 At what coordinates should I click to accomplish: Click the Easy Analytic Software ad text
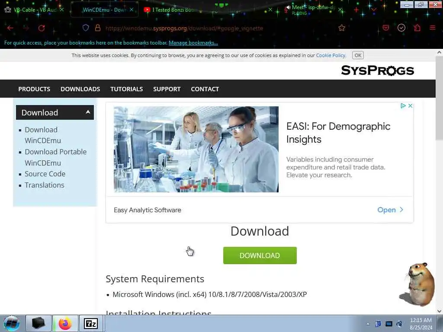pyautogui.click(x=148, y=210)
